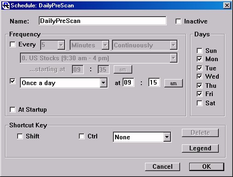This screenshot has width=233, height=177.
Task: Uncheck the Mon day box
Action: 199,59
